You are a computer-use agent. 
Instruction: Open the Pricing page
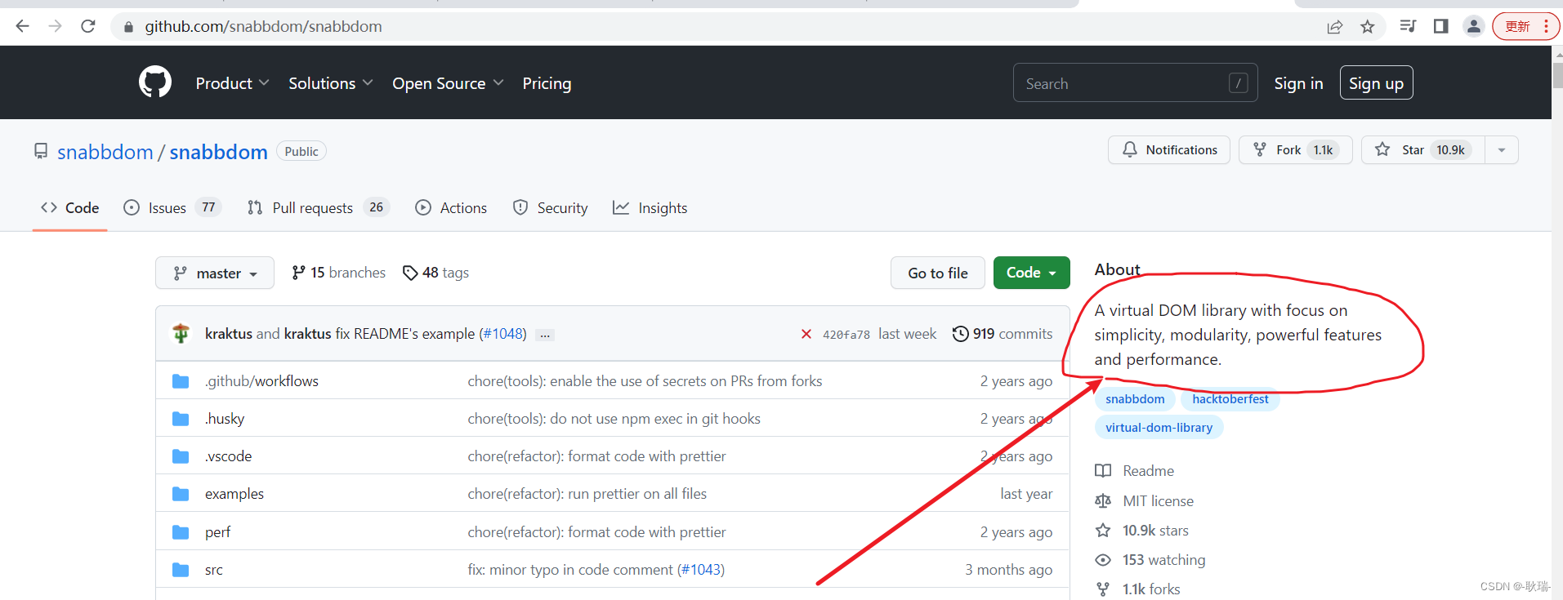tap(547, 83)
